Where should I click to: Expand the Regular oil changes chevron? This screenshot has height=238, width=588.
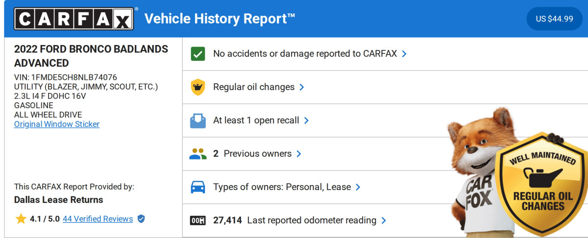302,87
